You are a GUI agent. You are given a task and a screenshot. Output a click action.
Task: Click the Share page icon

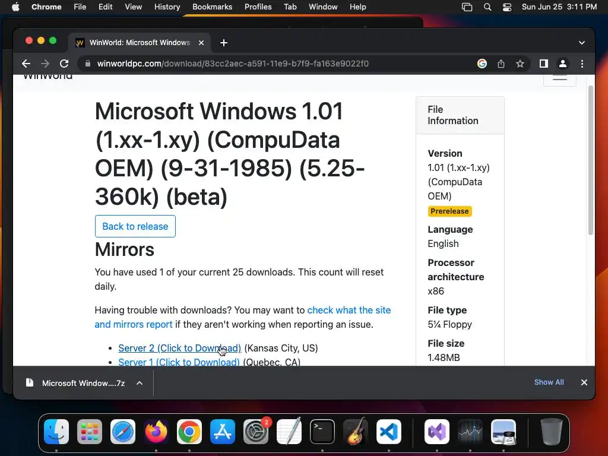501,64
